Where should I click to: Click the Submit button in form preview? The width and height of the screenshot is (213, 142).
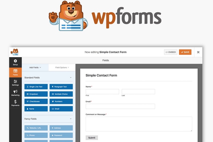92,138
